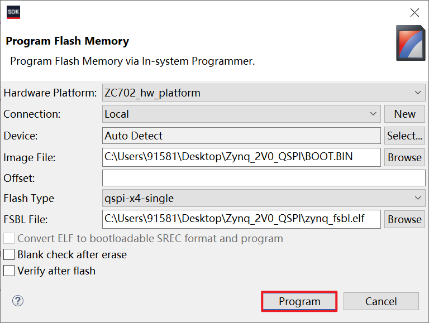Click the FSBL File path field
The width and height of the screenshot is (429, 323).
point(241,219)
